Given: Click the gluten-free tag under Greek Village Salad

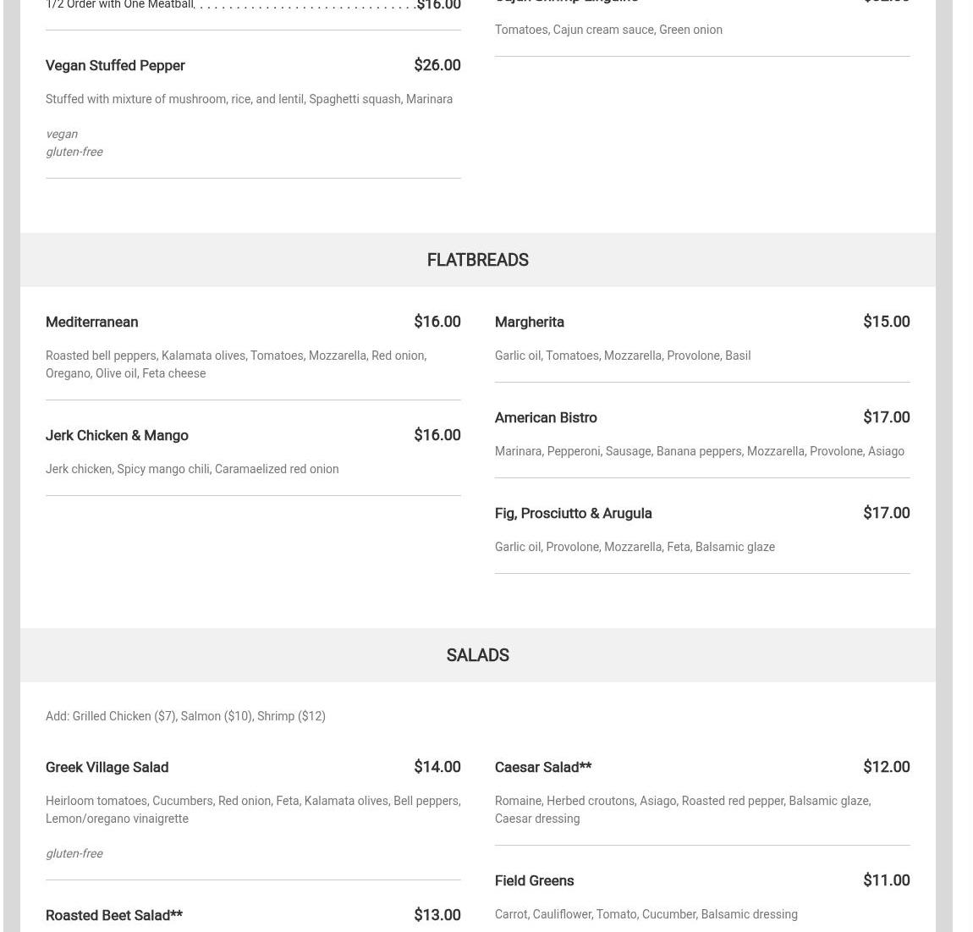Looking at the screenshot, I should tap(74, 853).
